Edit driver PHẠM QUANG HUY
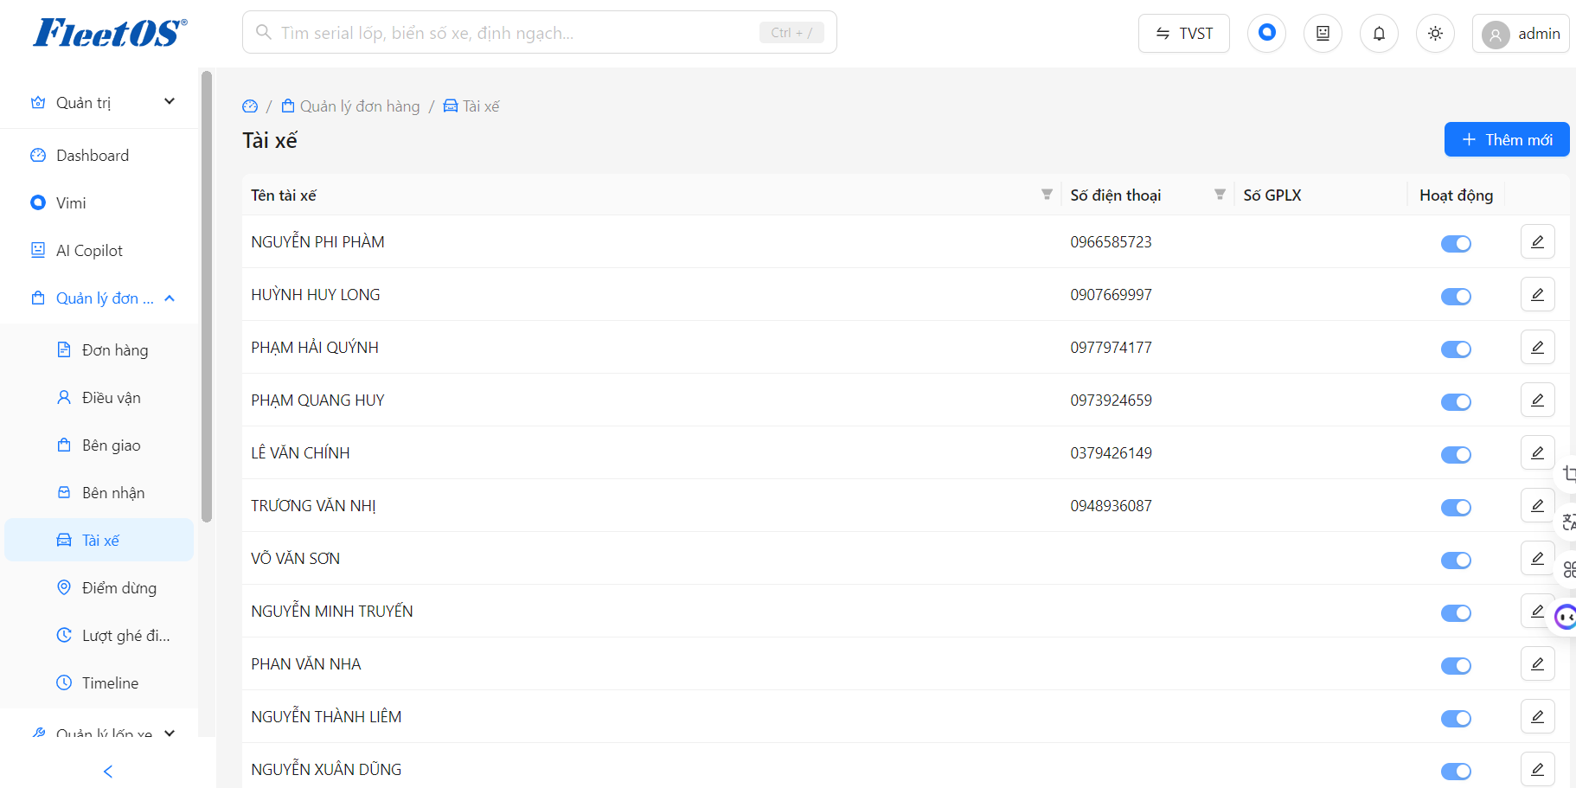The width and height of the screenshot is (1576, 788). pos(1537,400)
